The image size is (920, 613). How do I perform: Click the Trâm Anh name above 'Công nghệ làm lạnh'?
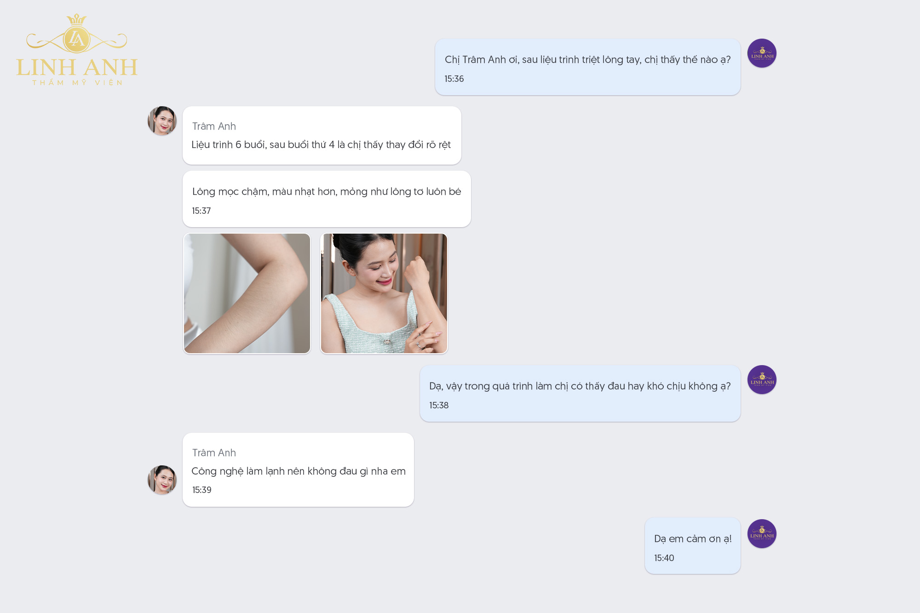coord(214,453)
